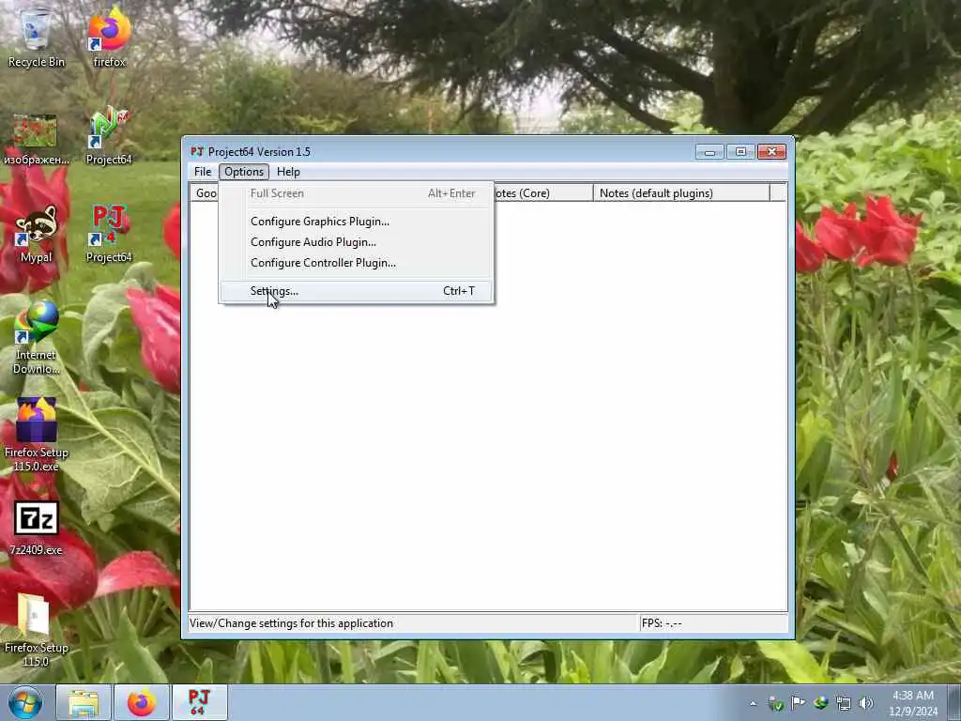Open the Windows Start menu orb
The image size is (961, 721).
tap(25, 702)
